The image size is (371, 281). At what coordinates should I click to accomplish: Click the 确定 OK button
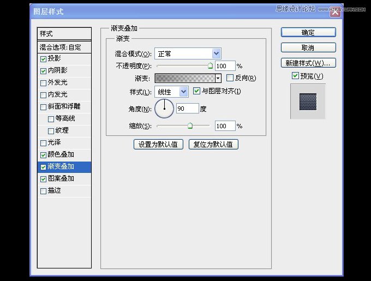point(308,32)
